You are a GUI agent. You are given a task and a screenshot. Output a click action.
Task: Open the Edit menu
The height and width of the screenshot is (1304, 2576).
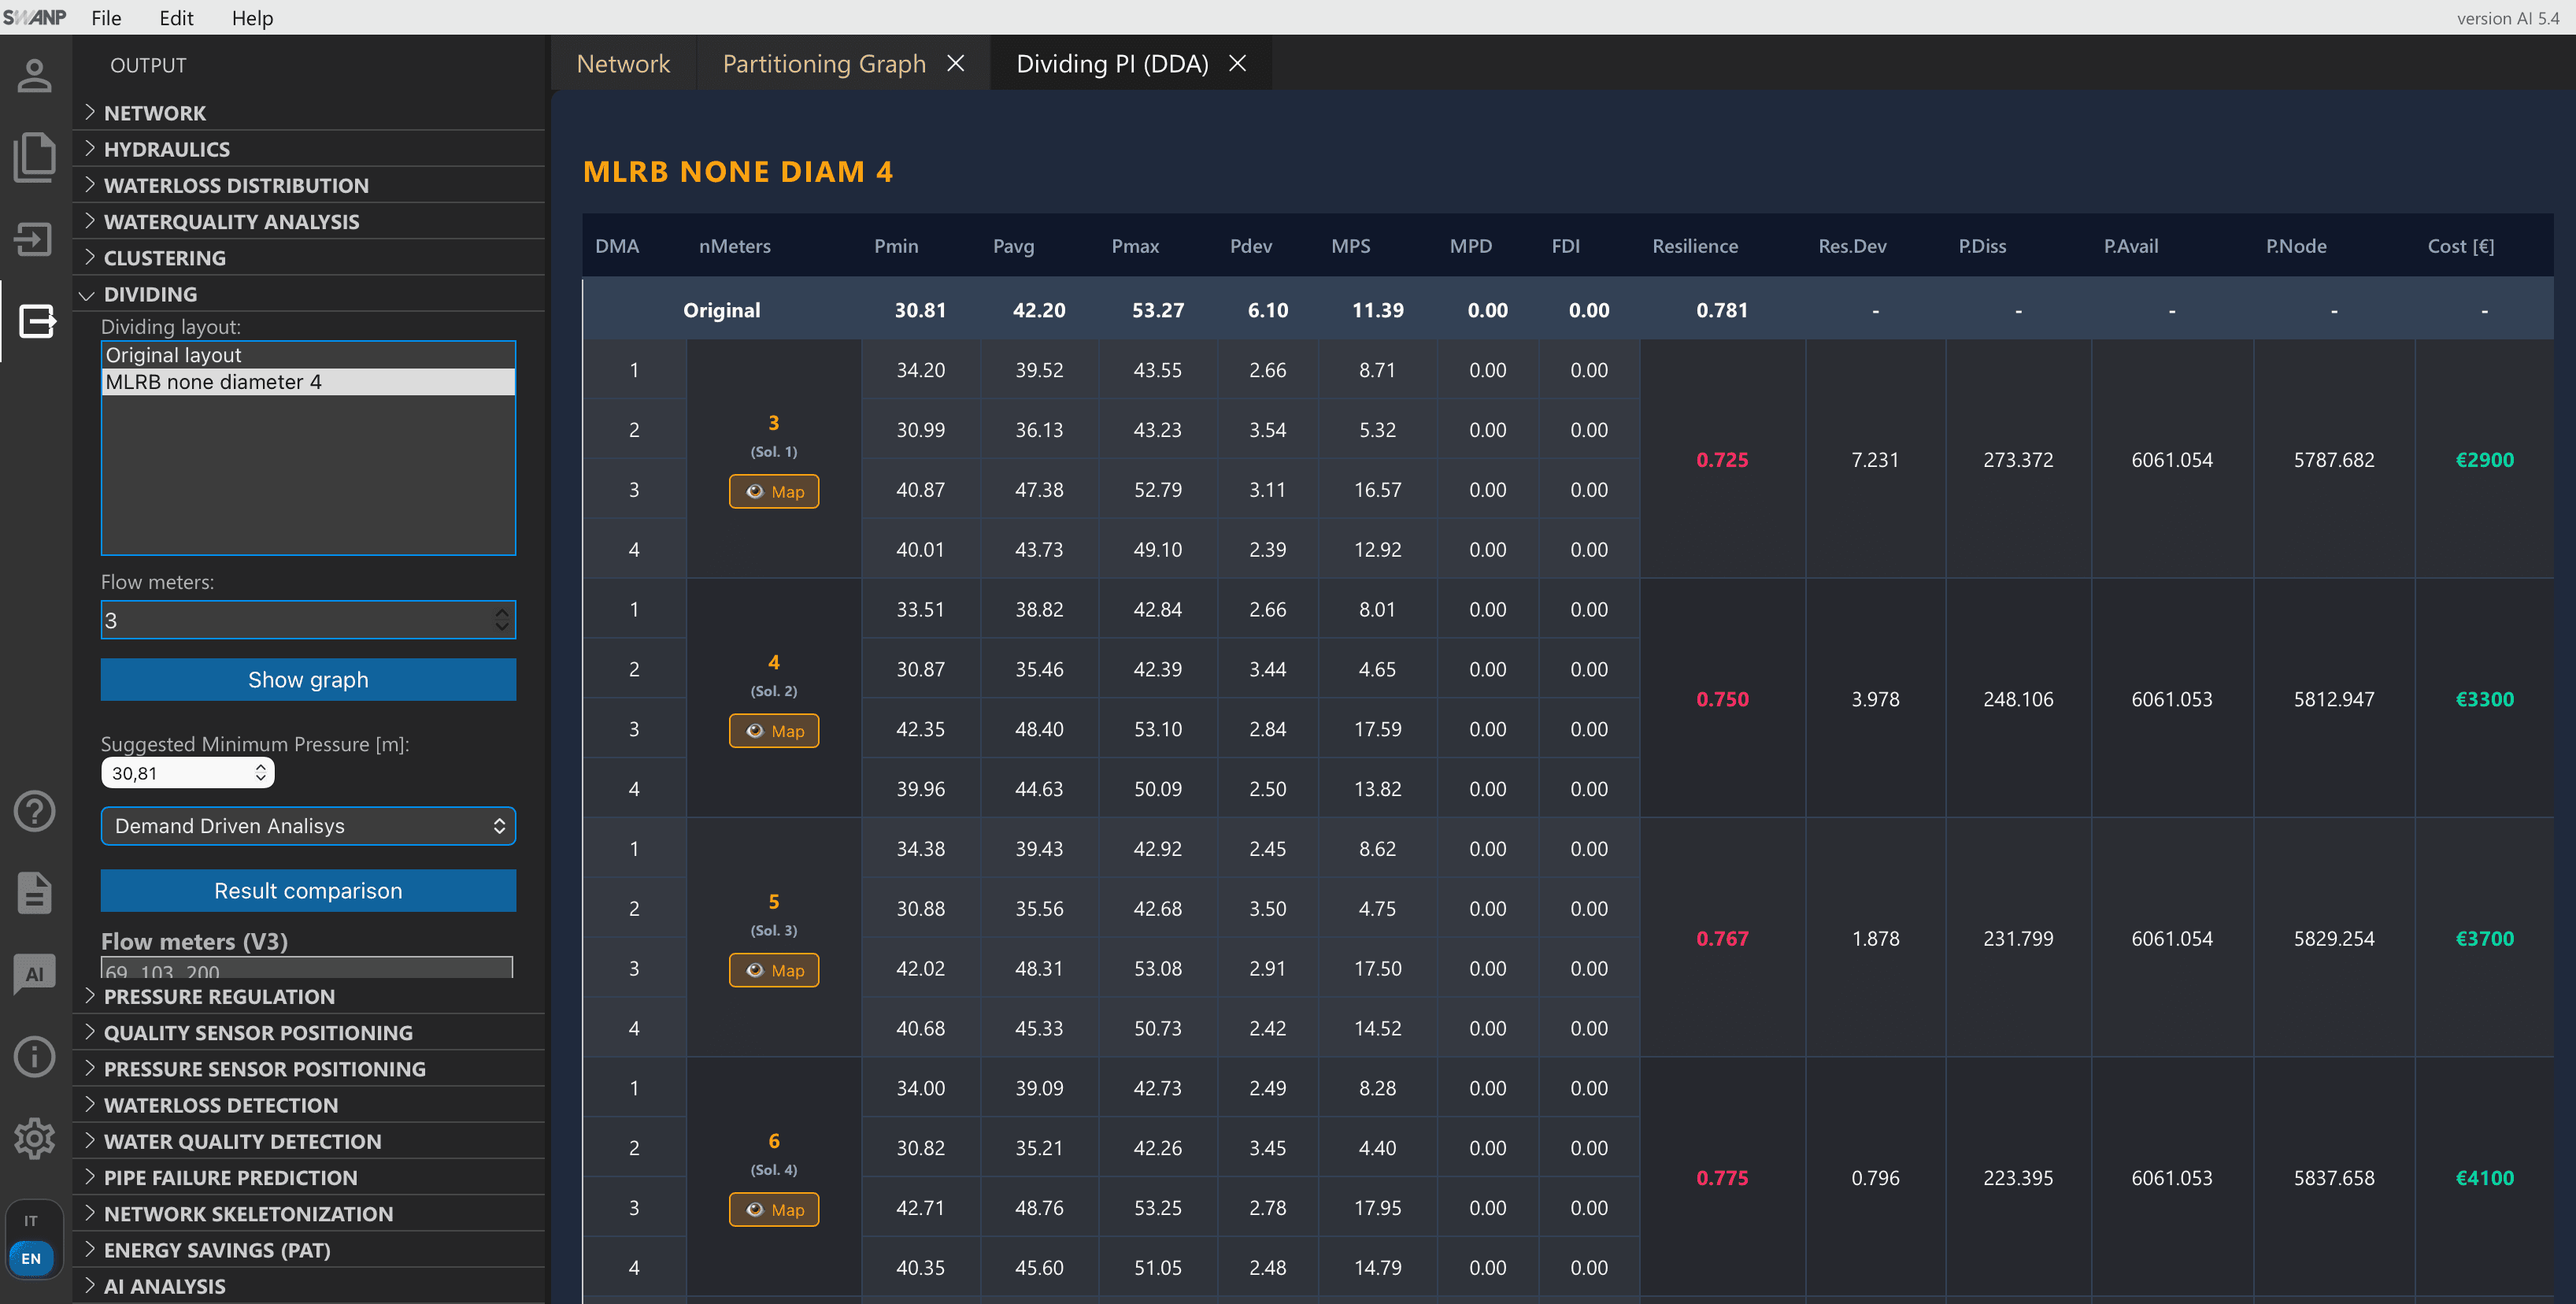(176, 18)
